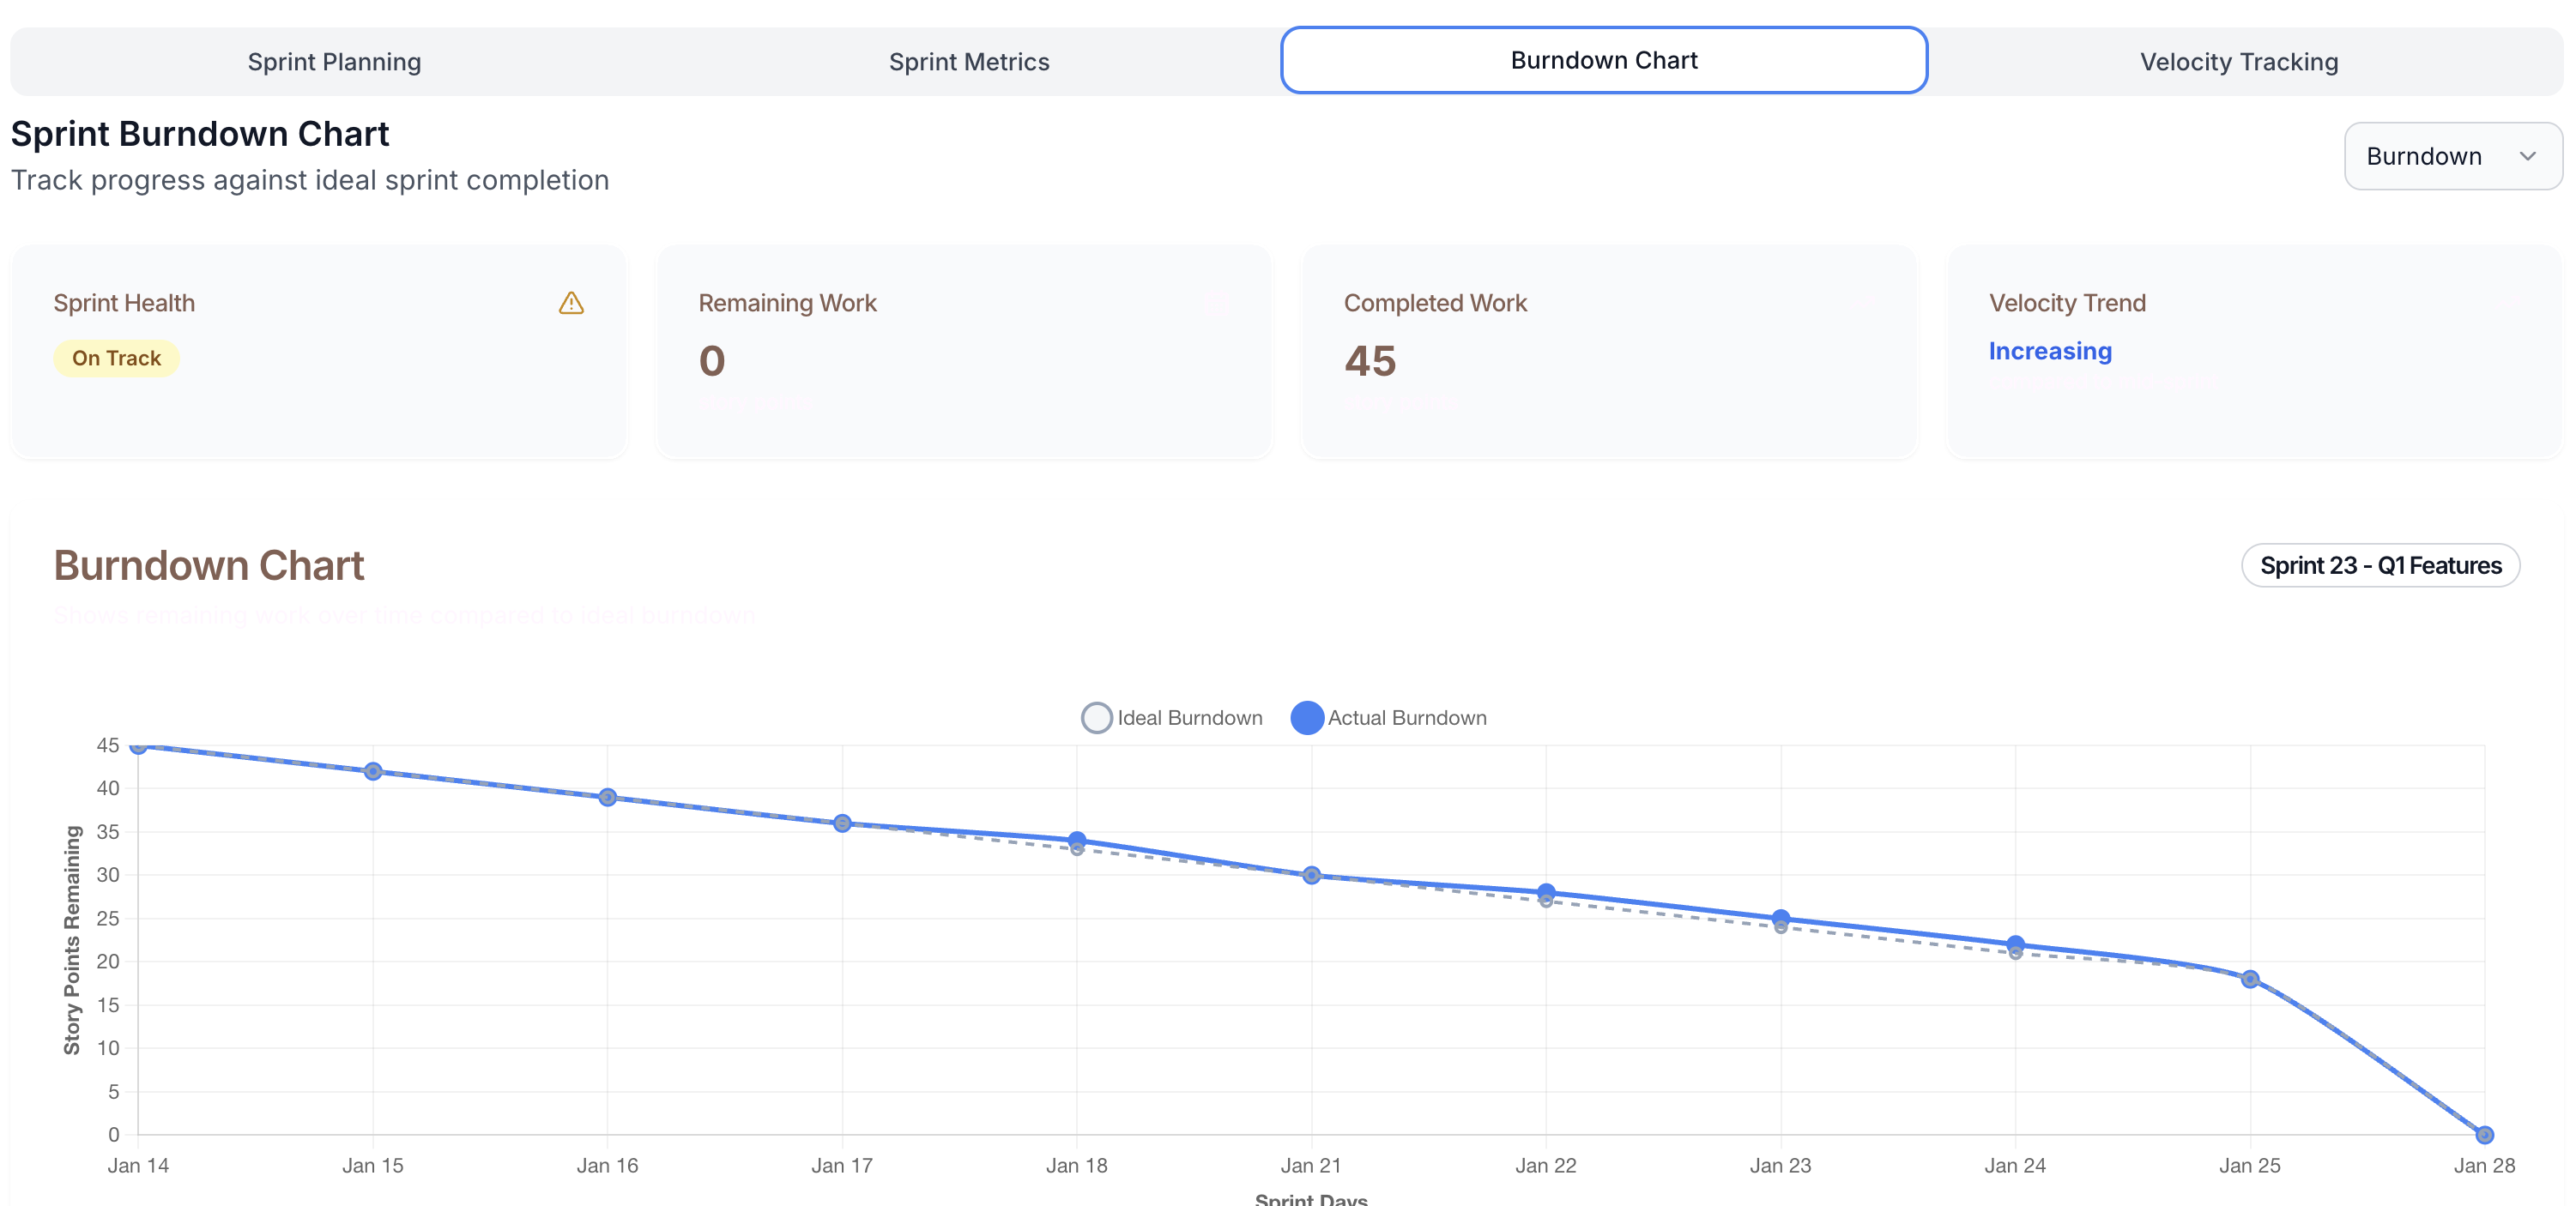
Task: Click the Burndown Chart tab
Action: click(1603, 61)
